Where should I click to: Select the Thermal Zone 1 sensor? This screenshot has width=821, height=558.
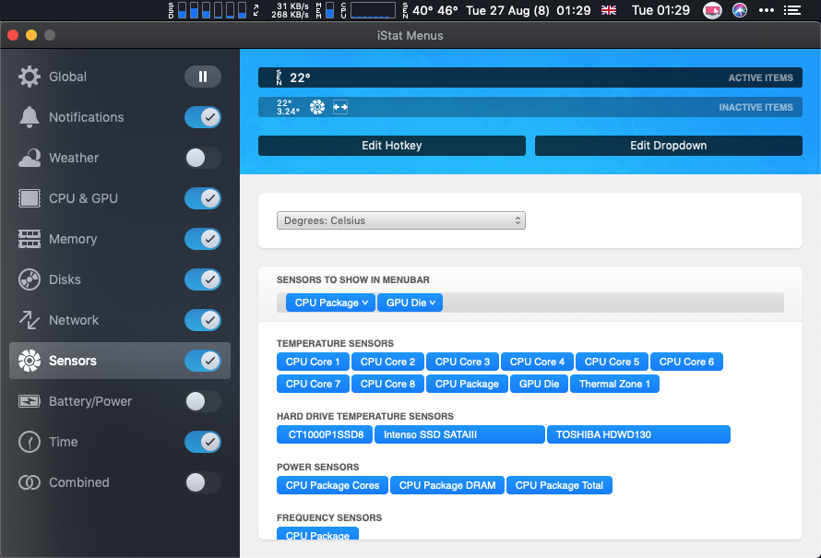coord(614,384)
